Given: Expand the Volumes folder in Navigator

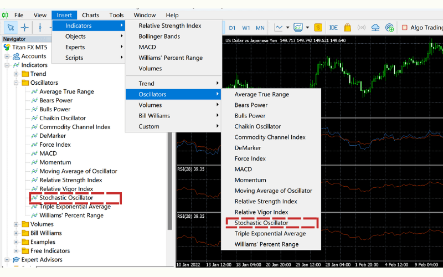Looking at the screenshot, I should (x=16, y=224).
